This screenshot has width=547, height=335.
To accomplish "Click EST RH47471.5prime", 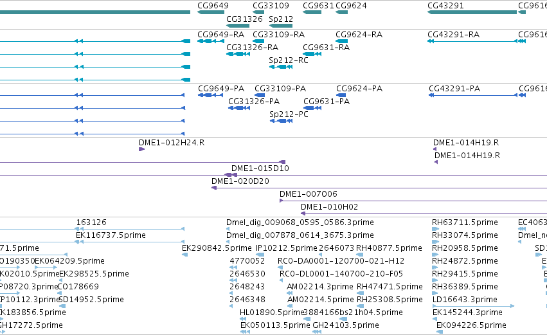I will tap(390, 287).
